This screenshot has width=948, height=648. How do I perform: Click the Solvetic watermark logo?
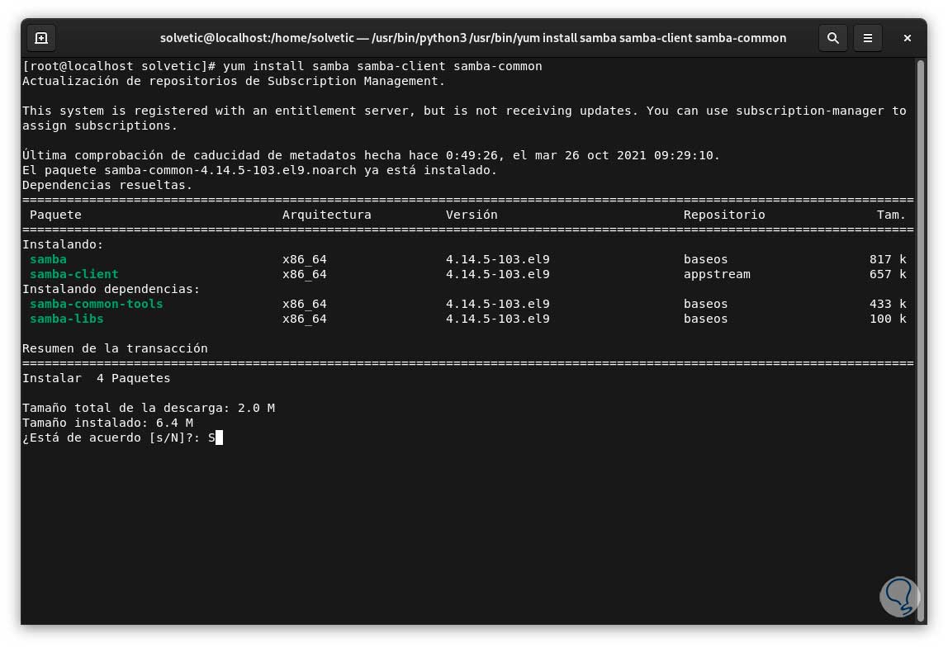coord(899,597)
